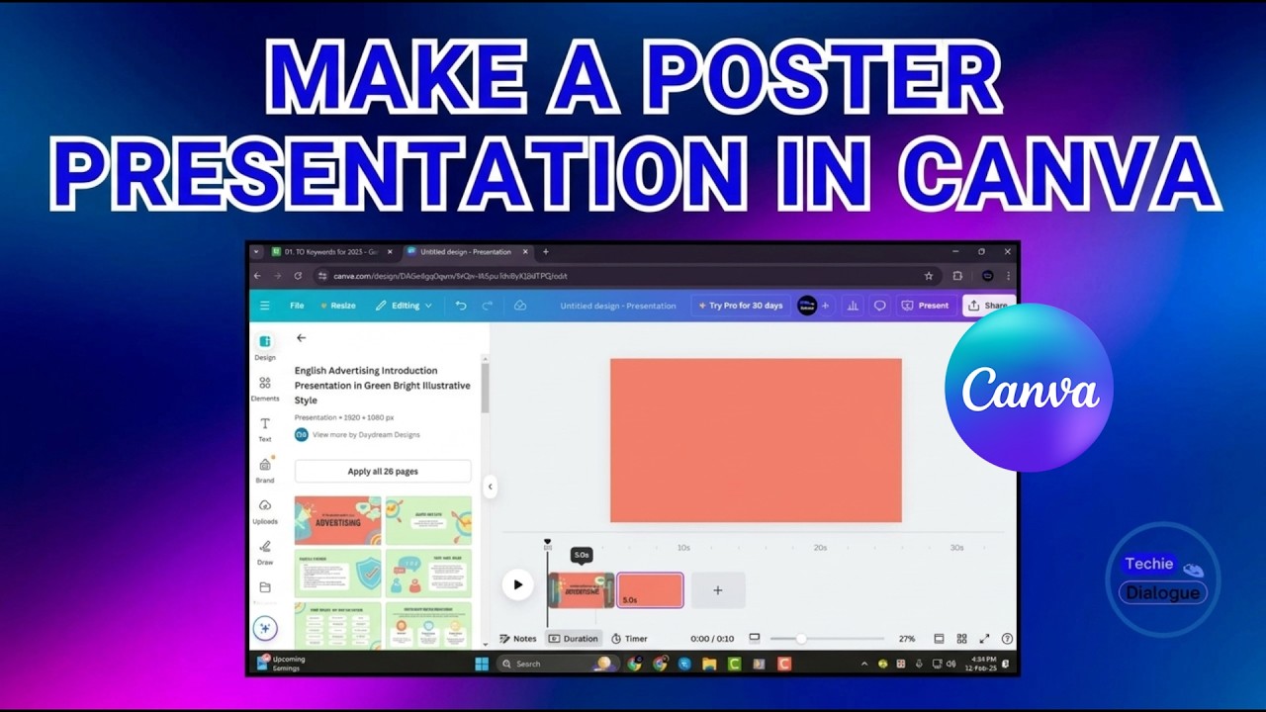Click the 'Untitled design - Presentation' title field
The image size is (1266, 712).
618,306
